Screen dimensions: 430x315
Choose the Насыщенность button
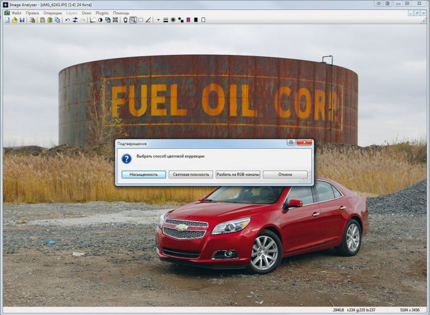(143, 175)
